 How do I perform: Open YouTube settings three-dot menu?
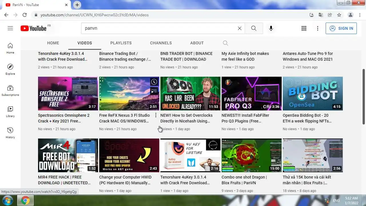click(318, 28)
